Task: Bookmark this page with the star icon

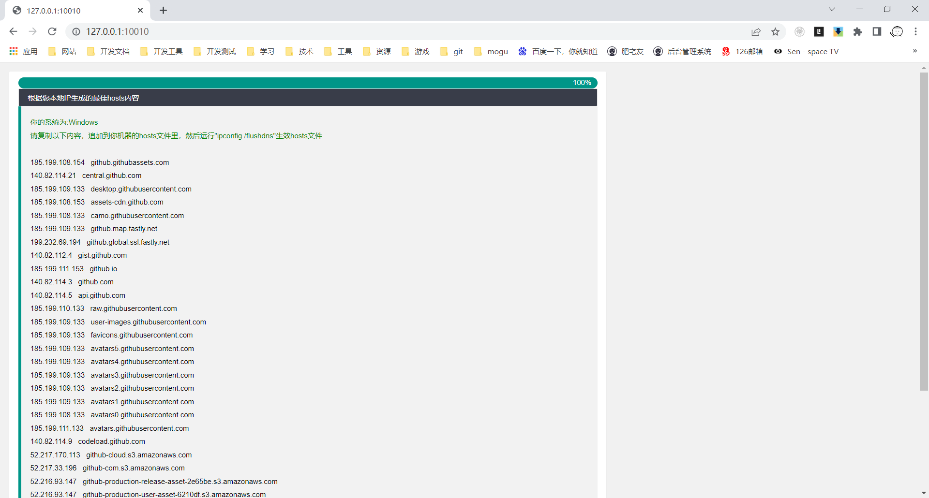Action: tap(776, 31)
